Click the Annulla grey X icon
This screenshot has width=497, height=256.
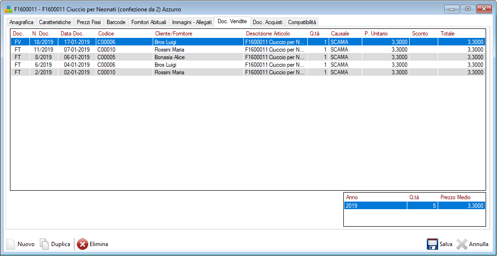point(462,244)
